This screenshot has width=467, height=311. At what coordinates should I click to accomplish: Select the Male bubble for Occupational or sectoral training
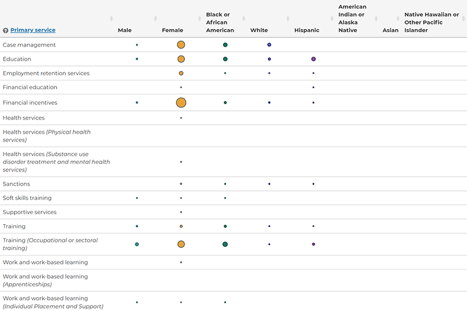pyautogui.click(x=137, y=244)
